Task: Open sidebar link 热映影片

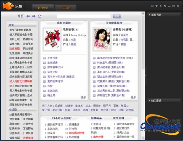Action: point(28,39)
